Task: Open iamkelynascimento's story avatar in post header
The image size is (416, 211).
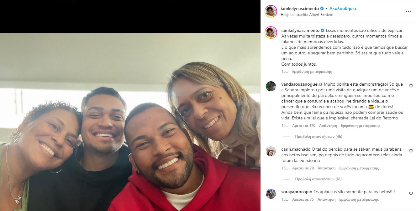Action: 271,11
